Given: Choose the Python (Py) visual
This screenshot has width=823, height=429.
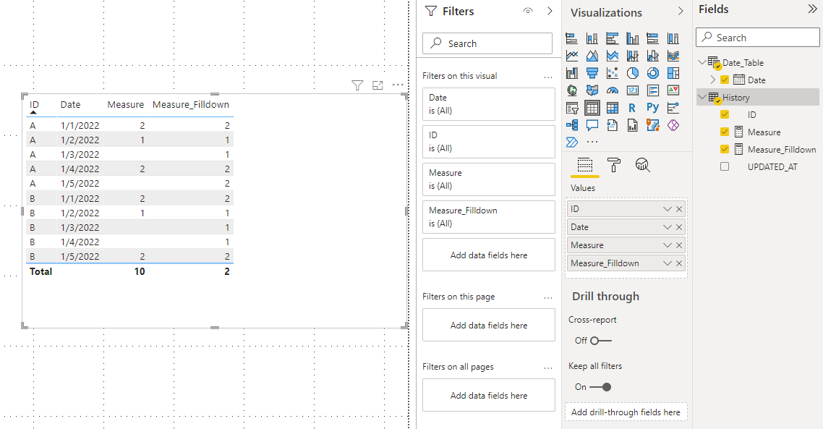Looking at the screenshot, I should click(x=652, y=108).
